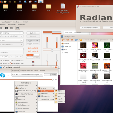The height and width of the screenshot is (113, 113).
Task: Click the highlighted add icon in widget factory toolbar
Action: (18, 28)
